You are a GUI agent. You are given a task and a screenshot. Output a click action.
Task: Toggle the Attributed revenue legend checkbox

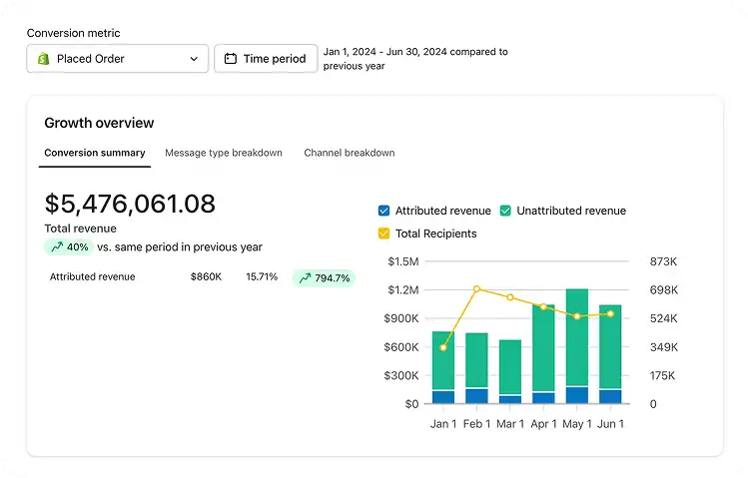pyautogui.click(x=384, y=211)
